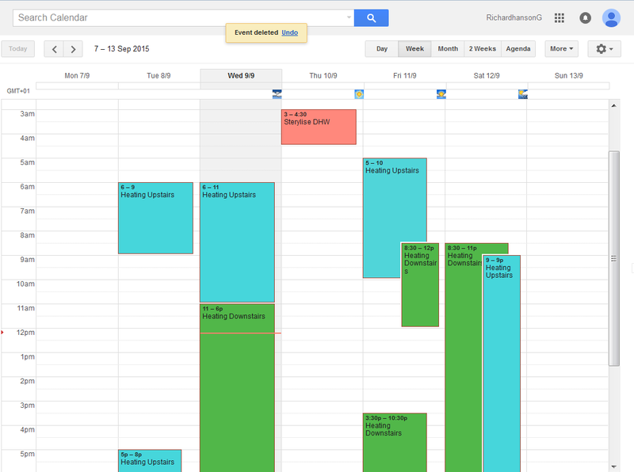Open the Thu 10/9 day header

tap(323, 75)
